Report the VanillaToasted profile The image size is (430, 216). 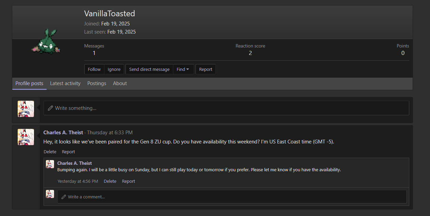pos(205,69)
